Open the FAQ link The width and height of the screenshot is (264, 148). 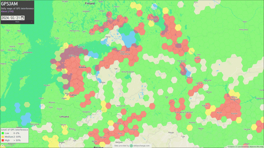(x=11, y=11)
